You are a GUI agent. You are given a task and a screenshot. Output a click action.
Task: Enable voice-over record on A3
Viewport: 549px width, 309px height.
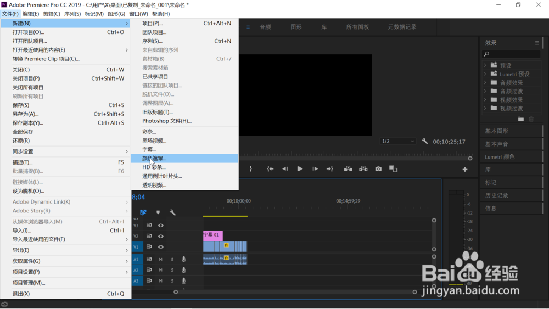[x=183, y=280]
